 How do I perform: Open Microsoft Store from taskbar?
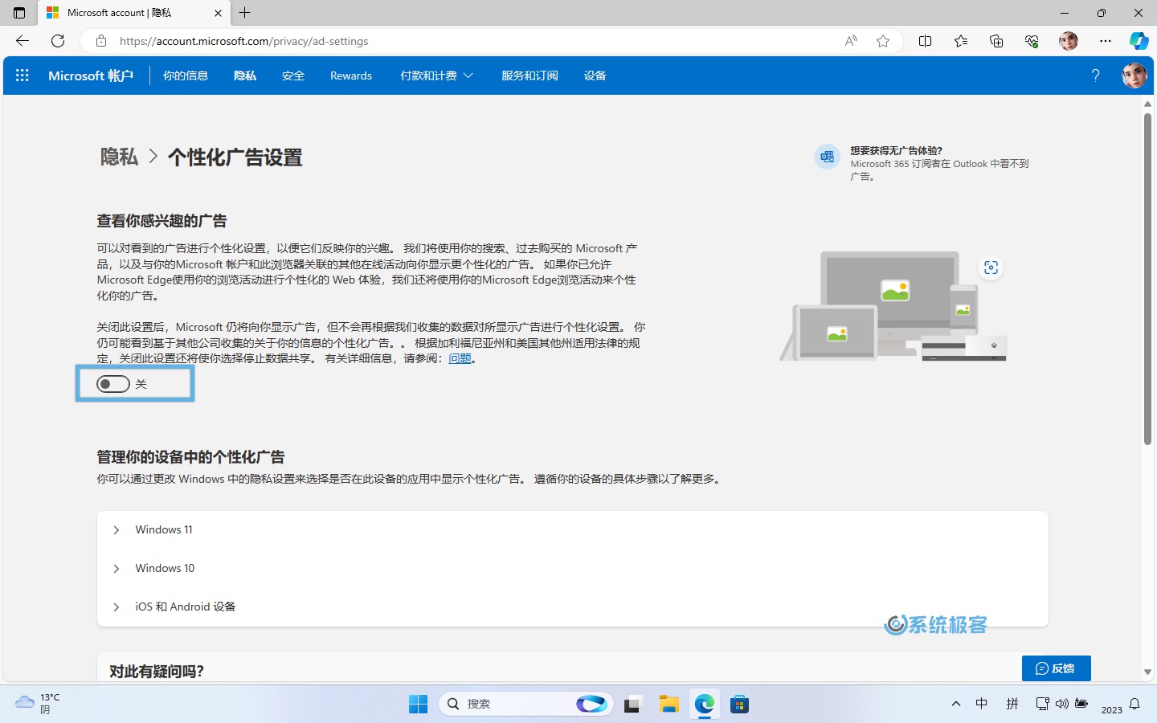[x=740, y=704]
